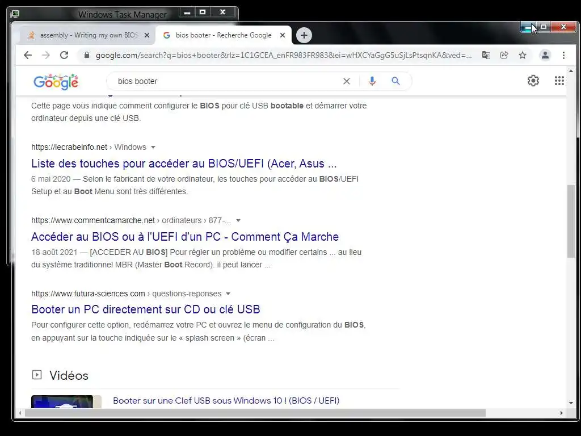Image resolution: width=581 pixels, height=436 pixels.
Task: Select the bios booter - Recherche Google tab
Action: click(x=224, y=35)
